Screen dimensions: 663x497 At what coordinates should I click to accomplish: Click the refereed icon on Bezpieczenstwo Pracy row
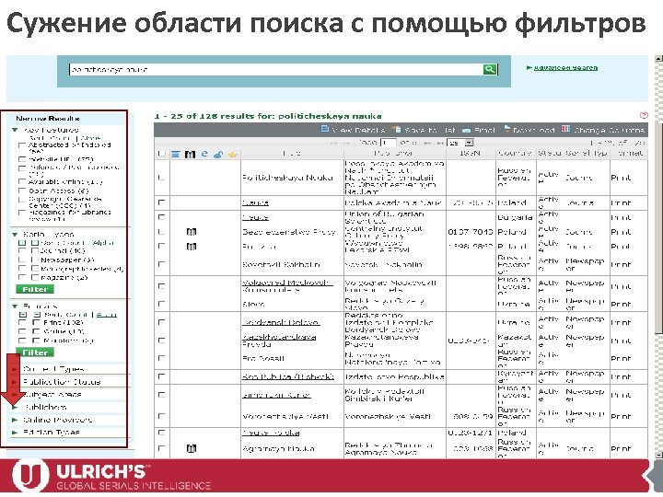[x=192, y=232]
